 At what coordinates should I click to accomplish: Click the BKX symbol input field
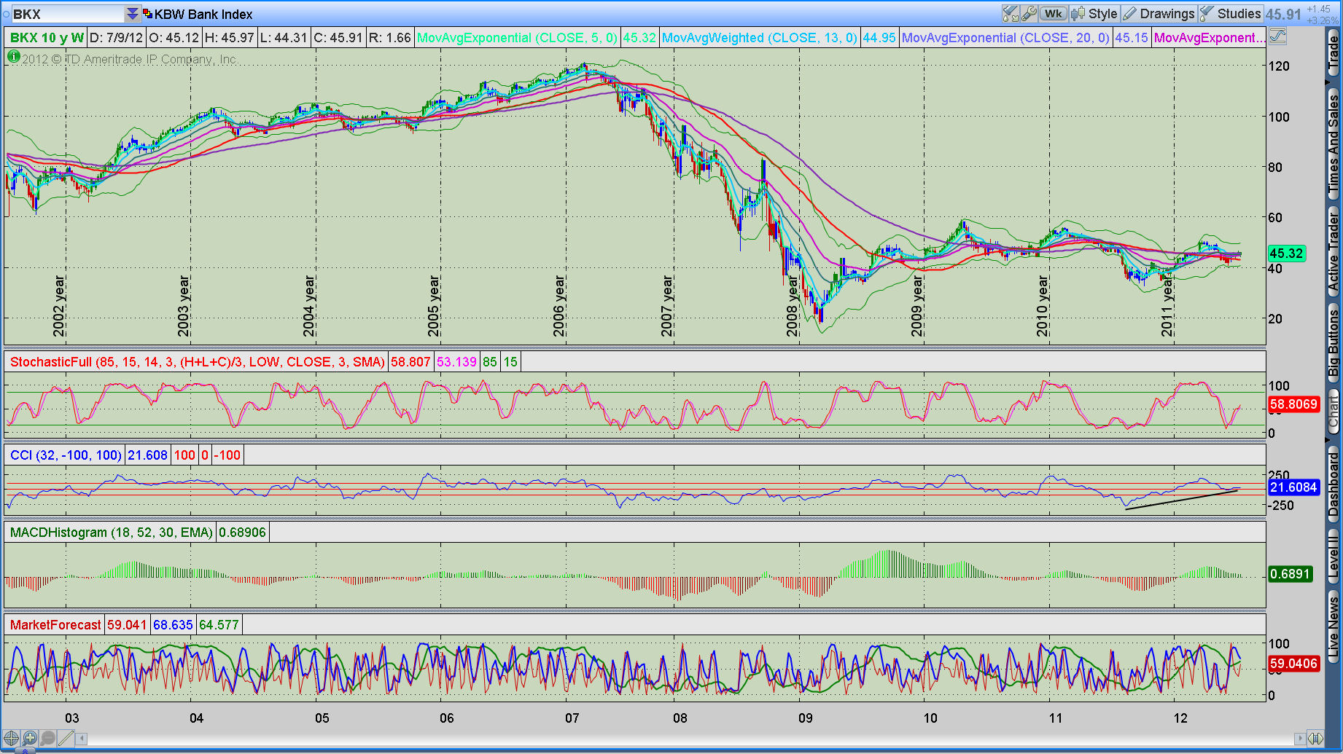68,14
